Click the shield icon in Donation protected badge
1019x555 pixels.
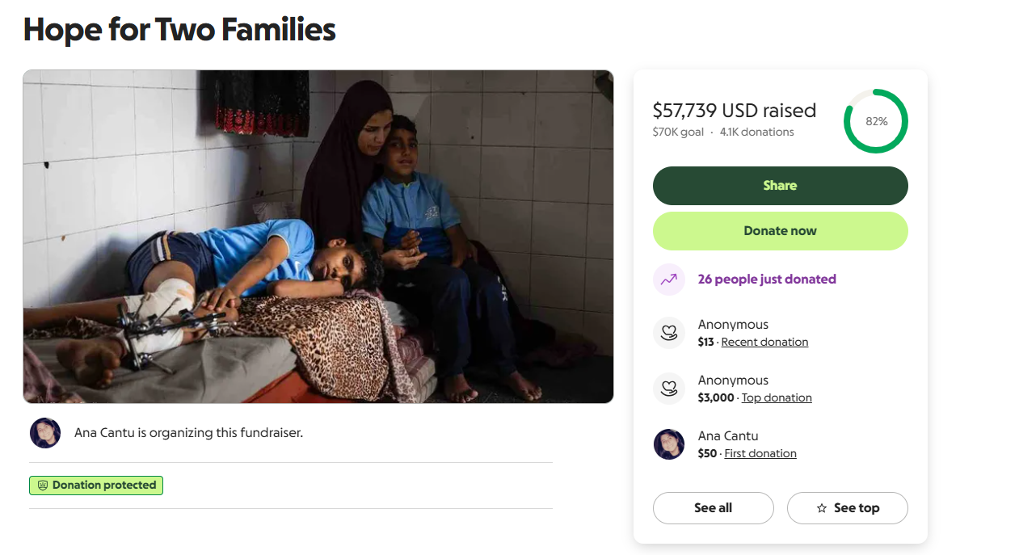(43, 486)
